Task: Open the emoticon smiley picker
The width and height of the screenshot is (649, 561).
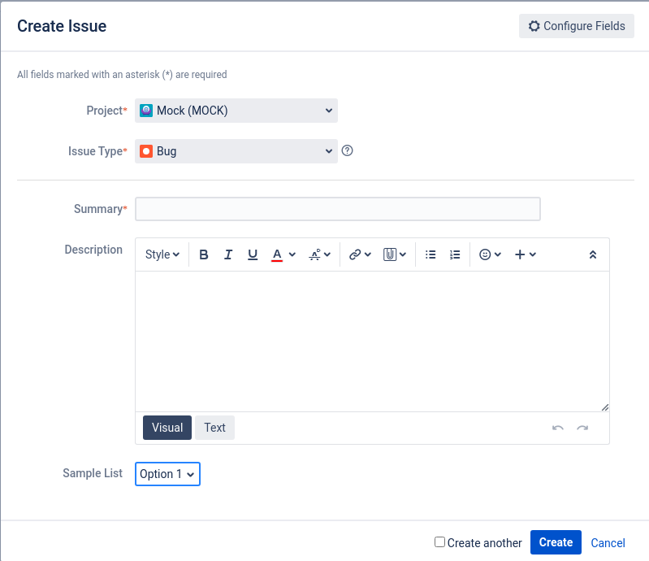Action: point(490,254)
